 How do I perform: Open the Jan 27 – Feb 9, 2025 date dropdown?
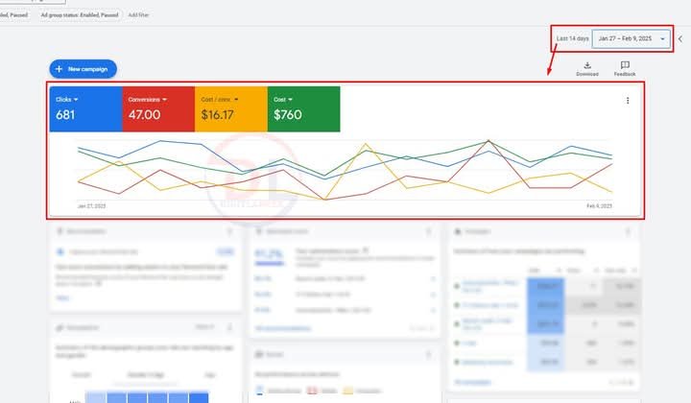click(x=631, y=38)
